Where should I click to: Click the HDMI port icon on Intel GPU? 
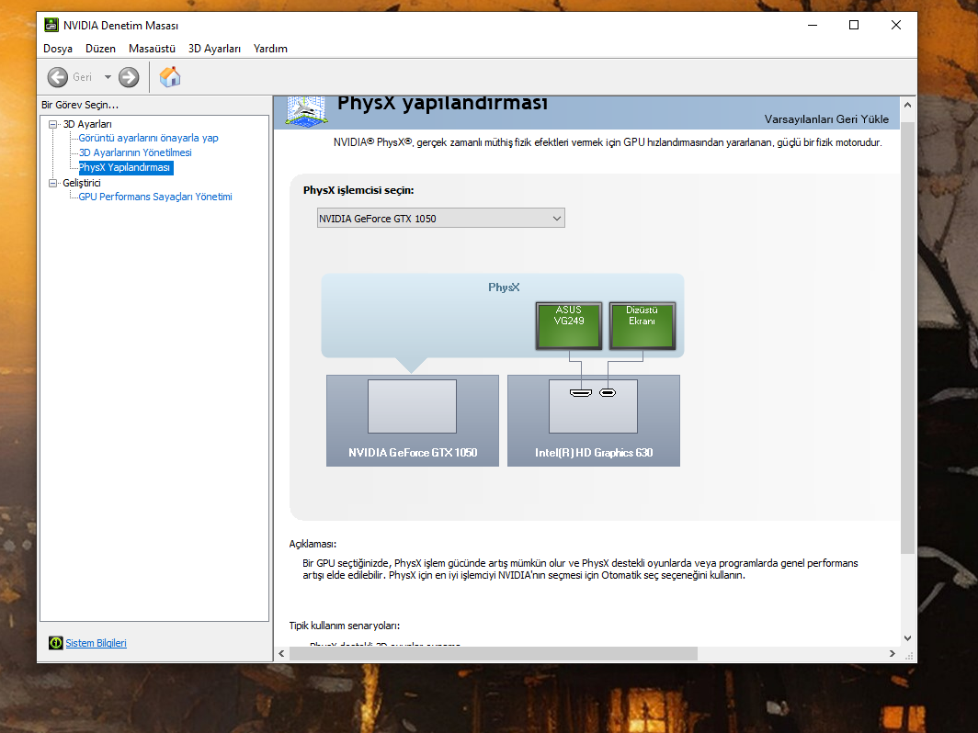point(581,393)
